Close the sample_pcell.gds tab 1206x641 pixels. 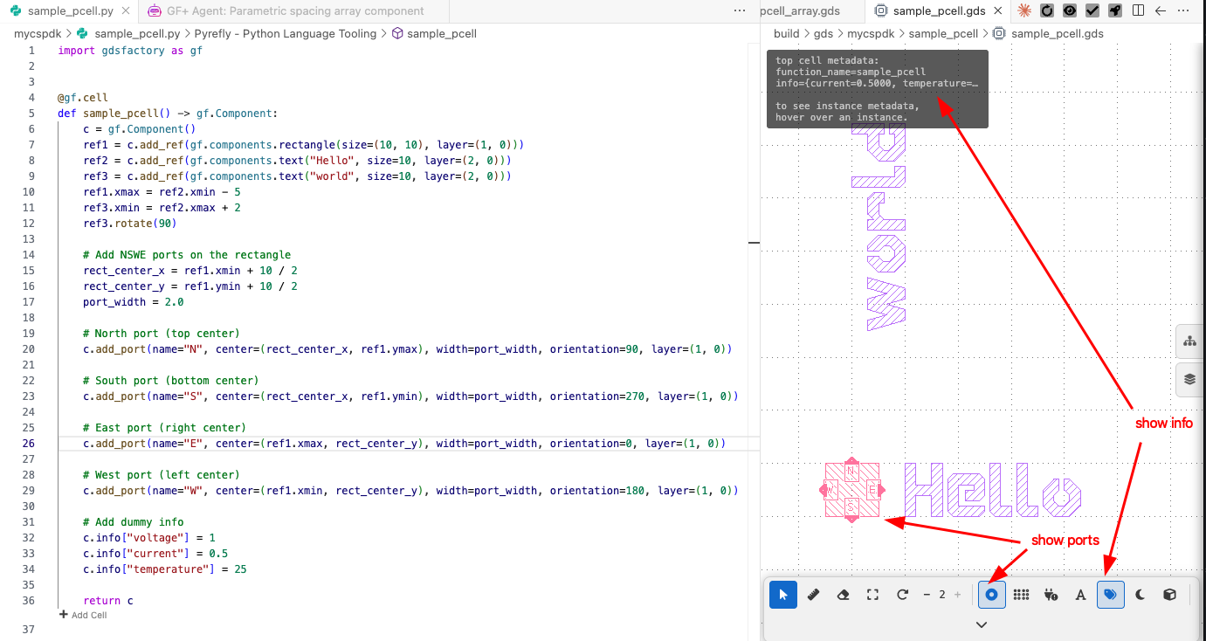click(x=999, y=11)
